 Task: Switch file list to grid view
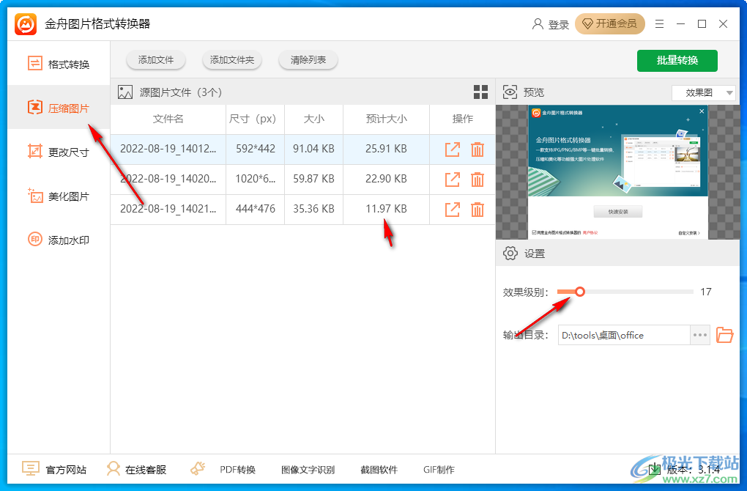click(480, 92)
